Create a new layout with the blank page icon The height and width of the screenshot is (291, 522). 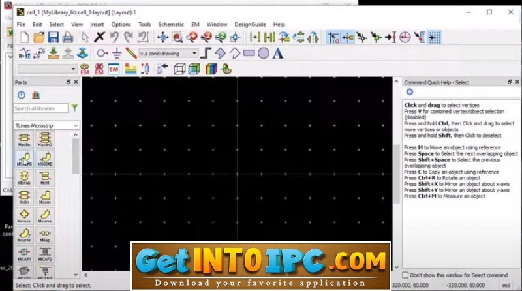point(24,37)
